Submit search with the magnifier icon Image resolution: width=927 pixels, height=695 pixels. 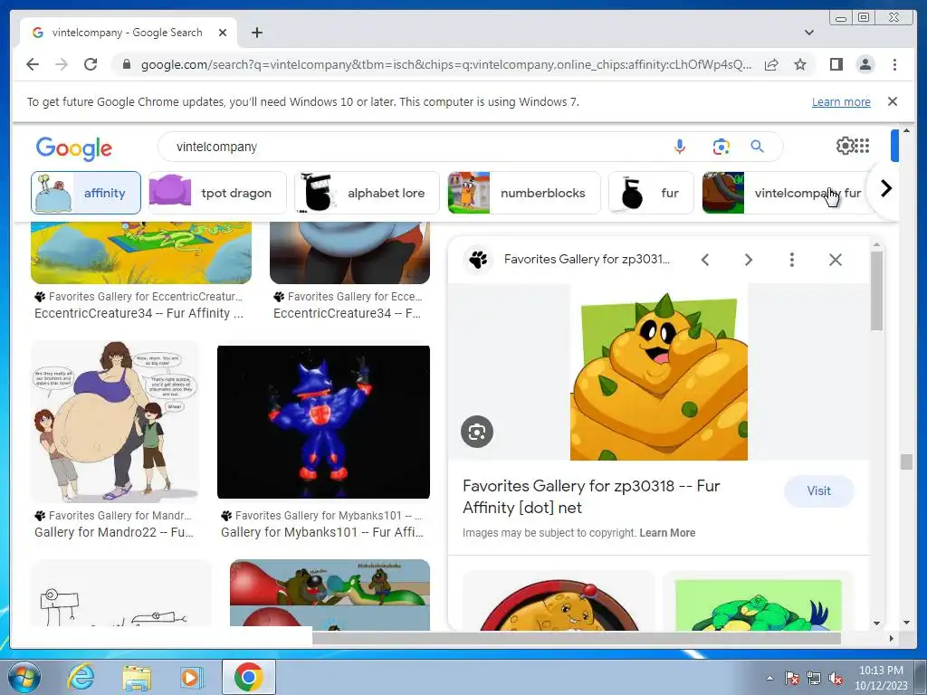pyautogui.click(x=758, y=147)
